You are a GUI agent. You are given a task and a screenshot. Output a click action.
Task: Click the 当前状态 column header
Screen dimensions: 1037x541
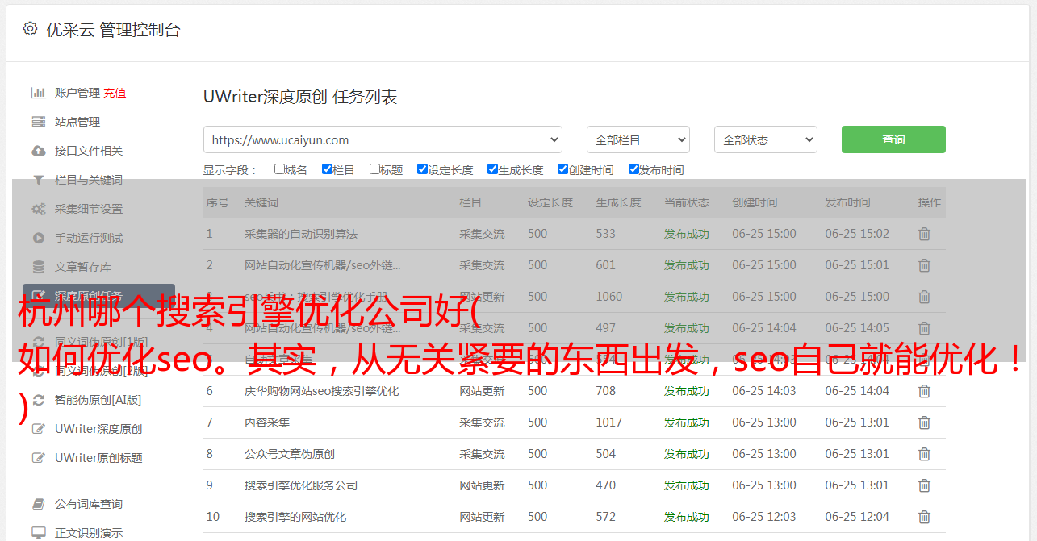(x=687, y=202)
